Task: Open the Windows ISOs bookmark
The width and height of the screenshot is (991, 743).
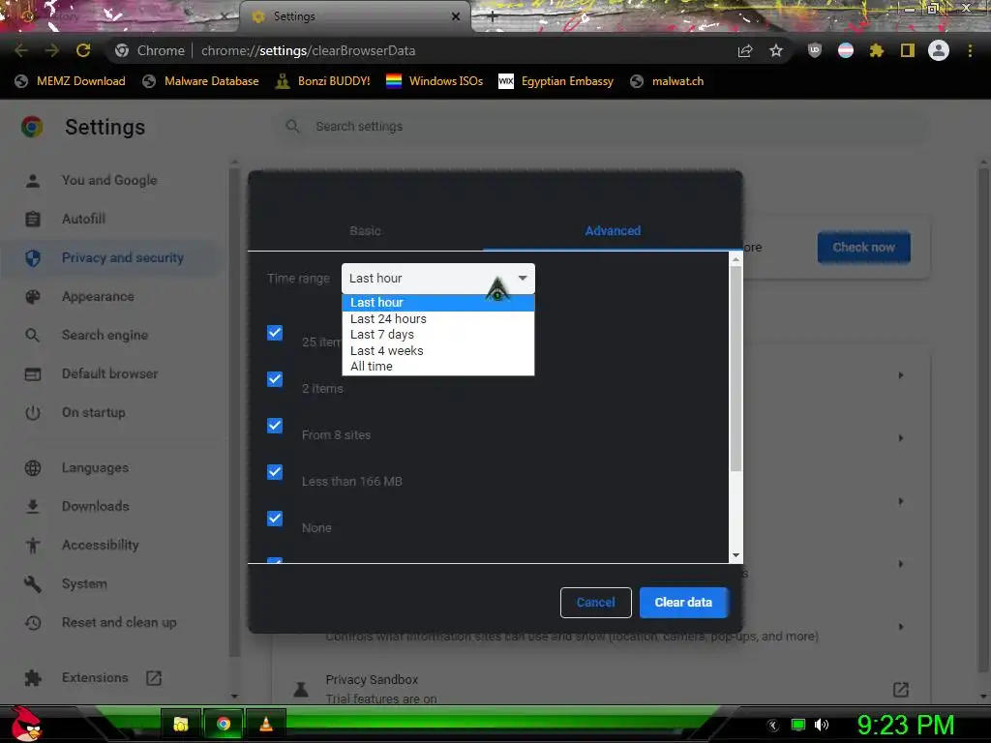Action: tap(435, 81)
